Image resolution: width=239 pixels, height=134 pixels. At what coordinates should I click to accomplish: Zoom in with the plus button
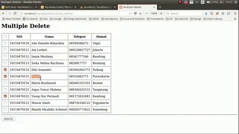(161, 13)
